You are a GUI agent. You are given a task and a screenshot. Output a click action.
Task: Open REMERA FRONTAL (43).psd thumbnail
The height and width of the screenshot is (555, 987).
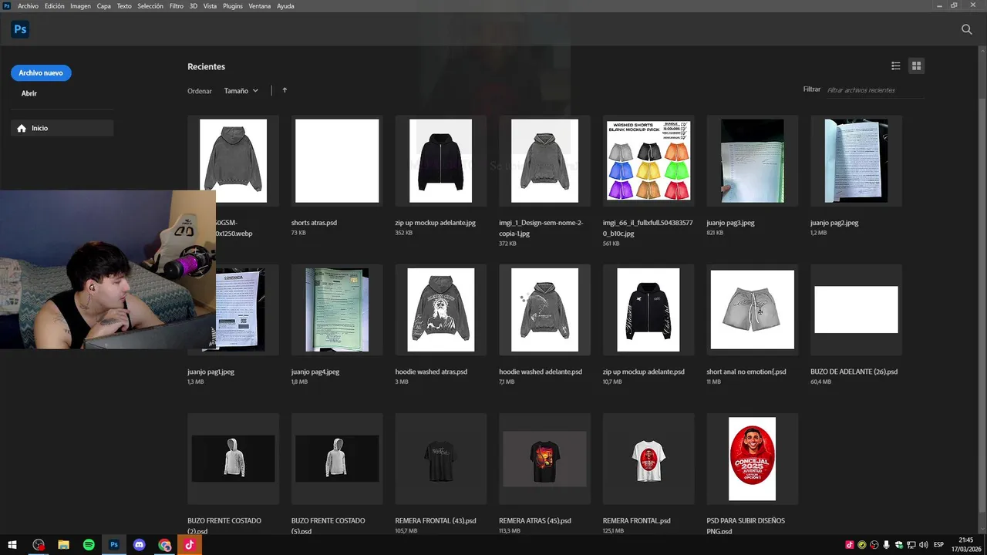click(x=440, y=459)
